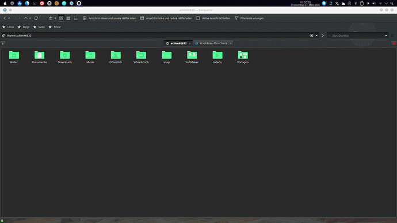Reload the current view
Viewport: 397px width, 223px height.
click(36, 18)
